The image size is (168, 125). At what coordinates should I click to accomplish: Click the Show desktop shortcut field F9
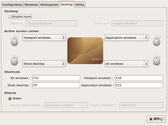click(56, 85)
